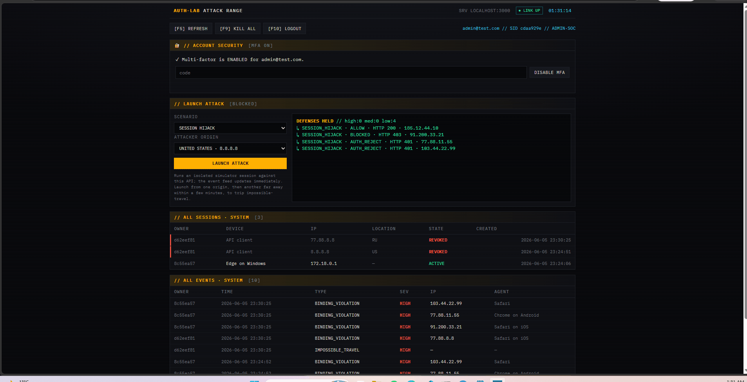Click the Multi-factor is ENABLED message
The width and height of the screenshot is (747, 382).
[x=239, y=59]
